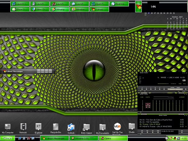Screen dimensions: 188x141
Task: Open the My Documents folder icon
Action: (102, 127)
